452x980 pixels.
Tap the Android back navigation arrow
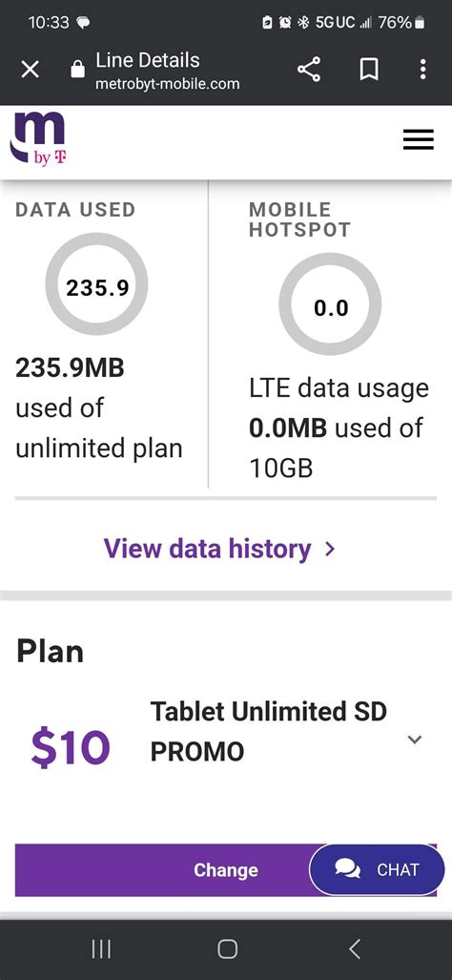coord(355,949)
